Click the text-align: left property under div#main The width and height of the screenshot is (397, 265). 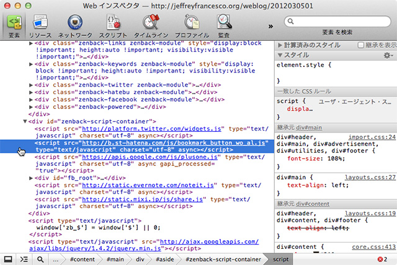(x=318, y=185)
